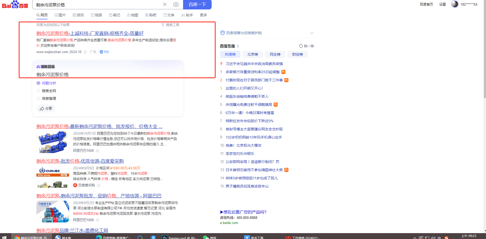Click the 搜索工具 filter icon
The height and width of the screenshot is (239, 486).
click(x=163, y=25)
